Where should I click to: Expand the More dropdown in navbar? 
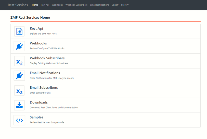(125, 5)
